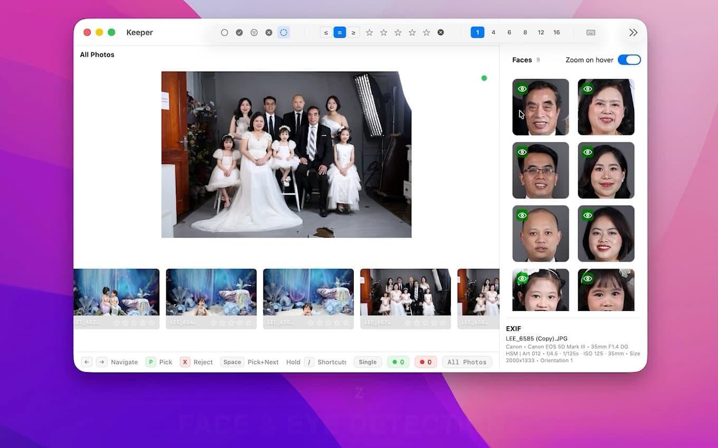Switch grid layout to 12 photos
The image size is (718, 448).
pyautogui.click(x=541, y=33)
